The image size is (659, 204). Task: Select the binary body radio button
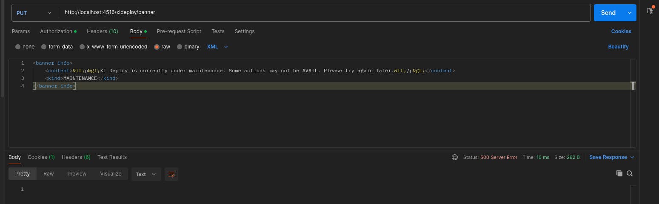[188, 47]
